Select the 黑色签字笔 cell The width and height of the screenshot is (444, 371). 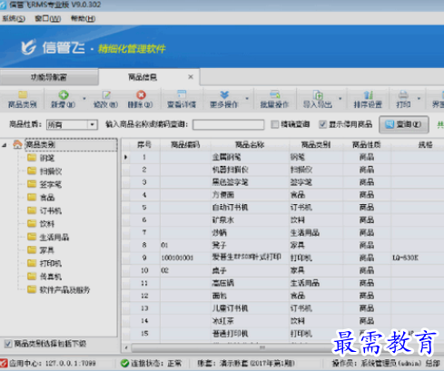tap(250, 182)
